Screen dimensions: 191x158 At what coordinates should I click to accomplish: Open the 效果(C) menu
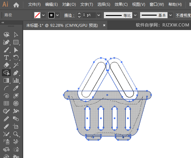pos(121,5)
